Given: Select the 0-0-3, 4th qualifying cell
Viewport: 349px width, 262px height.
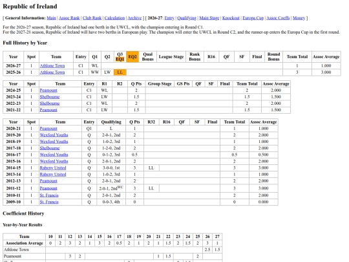Looking at the screenshot, I should [111, 202].
